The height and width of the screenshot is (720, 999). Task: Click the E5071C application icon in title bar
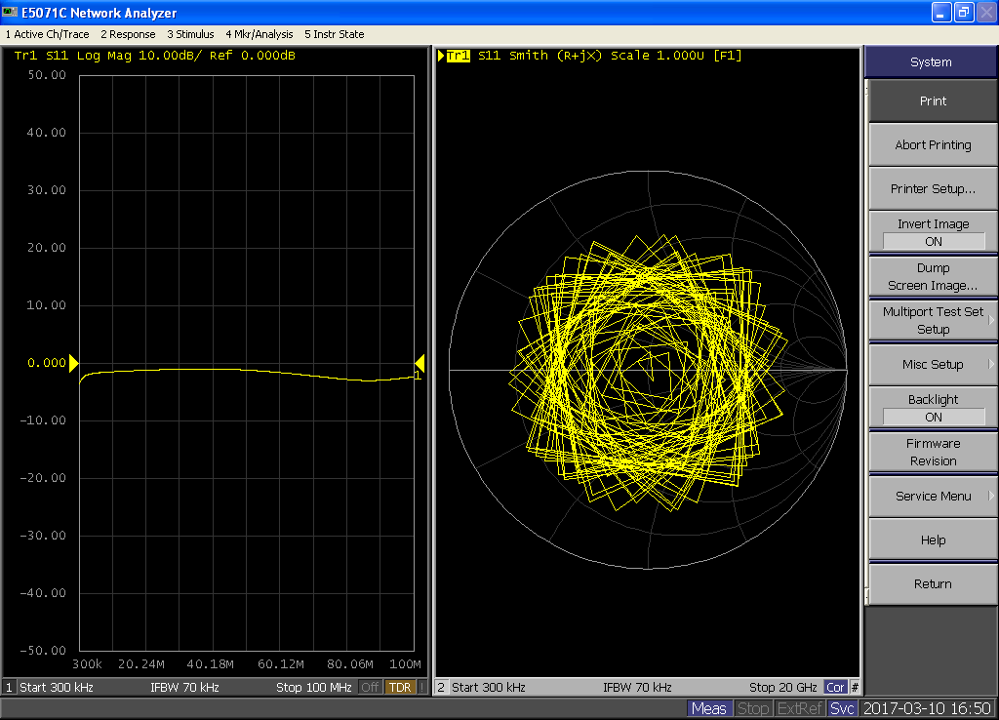[x=10, y=12]
